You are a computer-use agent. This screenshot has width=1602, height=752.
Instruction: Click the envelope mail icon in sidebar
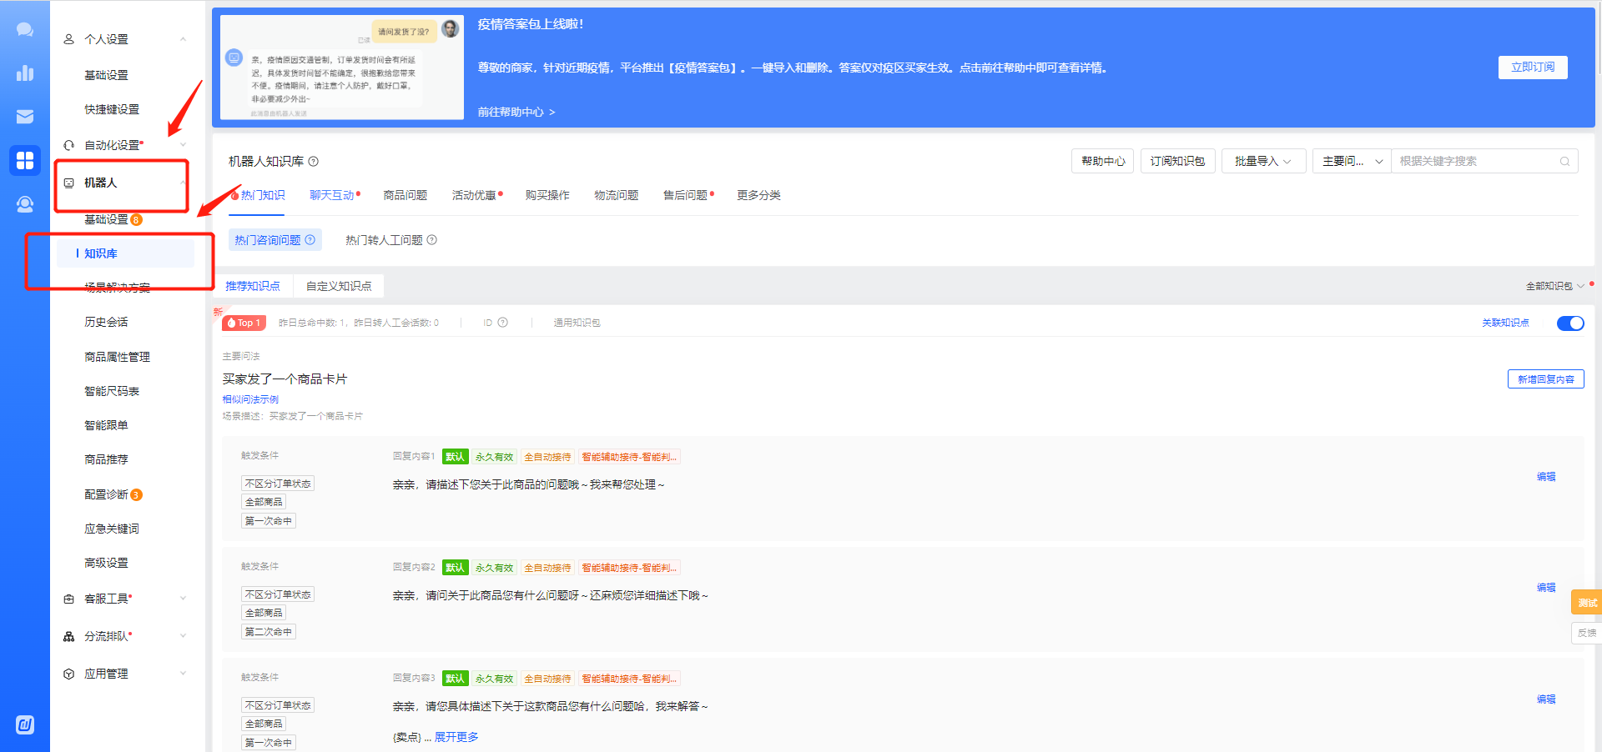pyautogui.click(x=25, y=117)
